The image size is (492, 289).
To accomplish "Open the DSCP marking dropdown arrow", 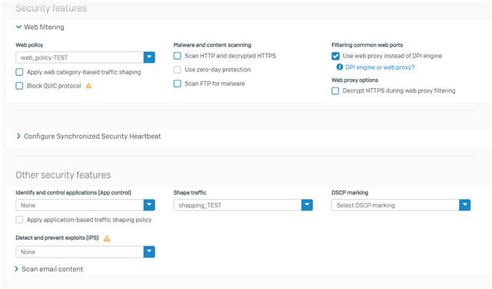I will [465, 205].
